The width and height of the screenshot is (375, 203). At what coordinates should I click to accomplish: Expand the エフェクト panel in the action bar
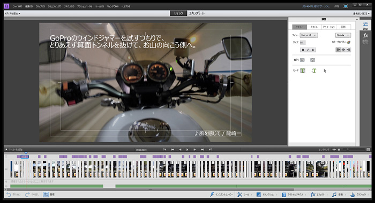[319, 194]
